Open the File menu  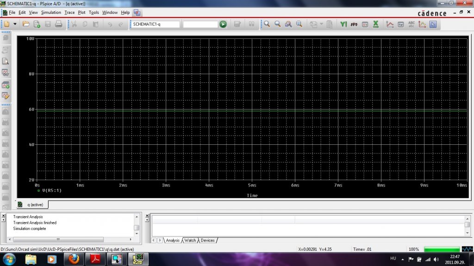pos(12,12)
